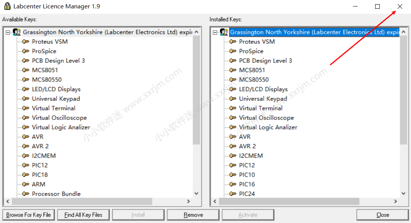This screenshot has height=223, width=411.
Task: Select PIC12 in Available Keys
Action: (40, 165)
